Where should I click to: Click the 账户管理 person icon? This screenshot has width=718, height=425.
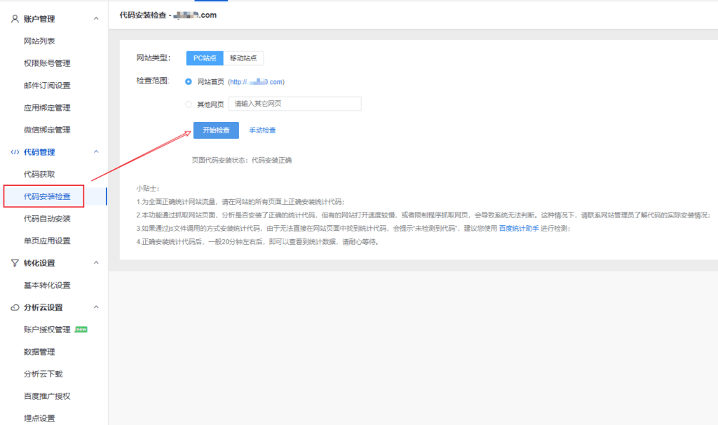click(x=15, y=19)
